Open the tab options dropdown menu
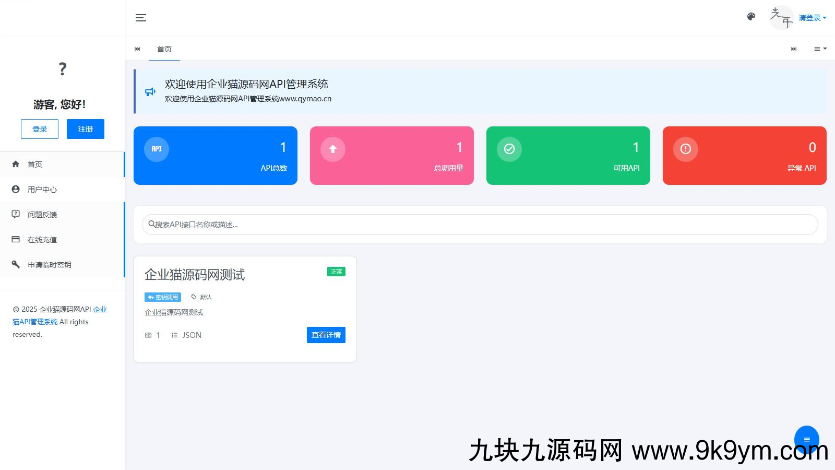Viewport: 835px width, 470px height. 820,49
